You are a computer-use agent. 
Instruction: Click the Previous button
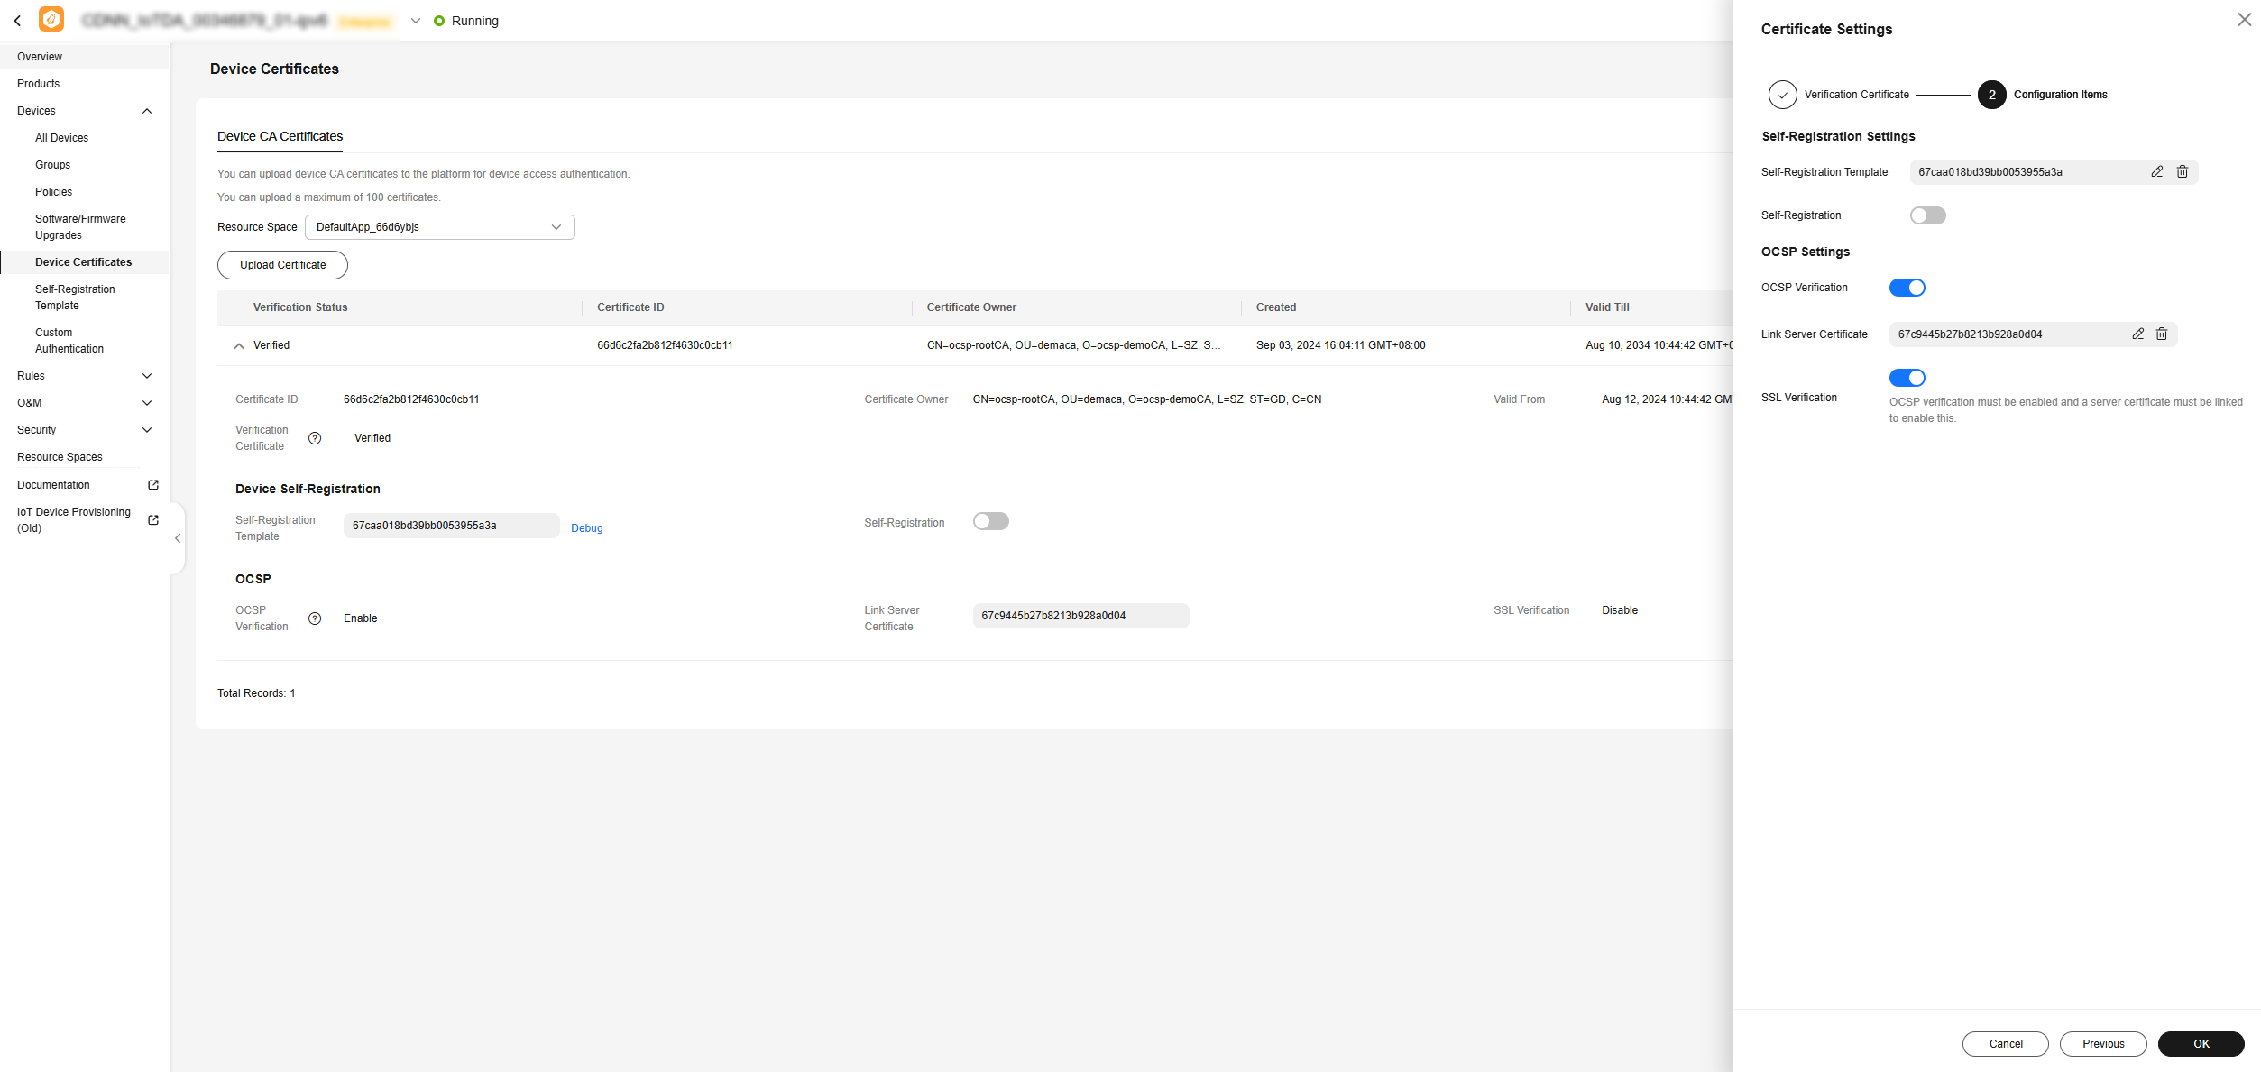[x=2102, y=1044]
